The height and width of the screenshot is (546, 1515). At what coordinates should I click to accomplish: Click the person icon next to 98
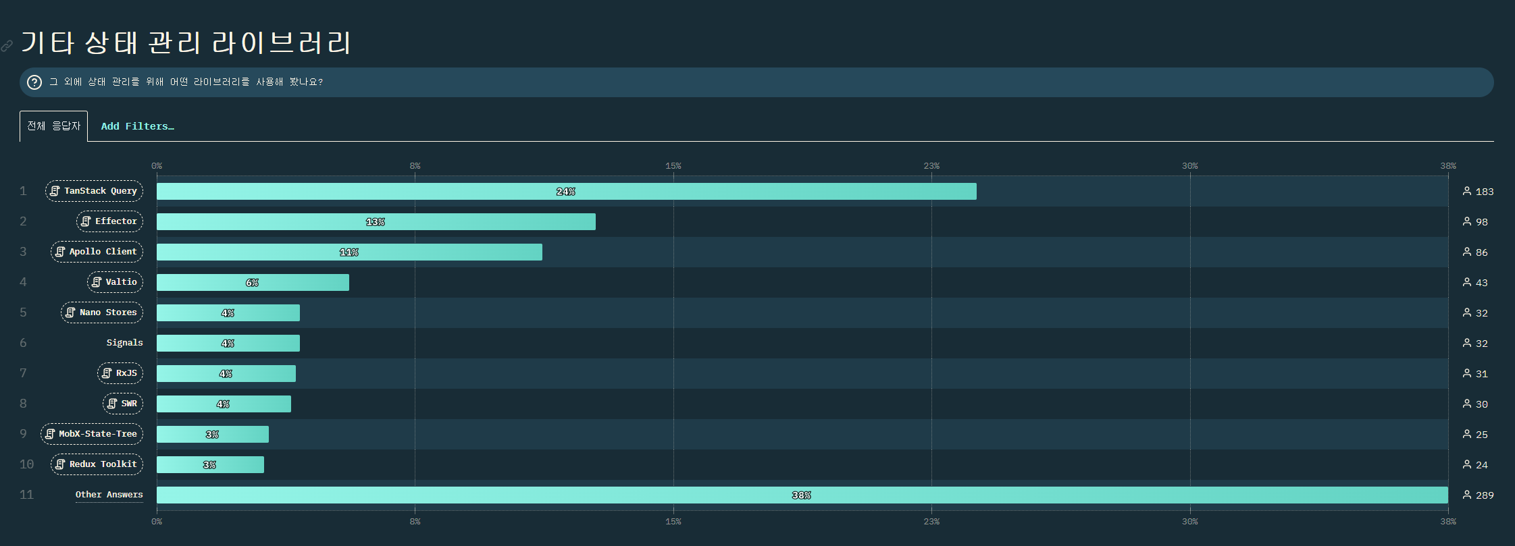(x=1466, y=221)
